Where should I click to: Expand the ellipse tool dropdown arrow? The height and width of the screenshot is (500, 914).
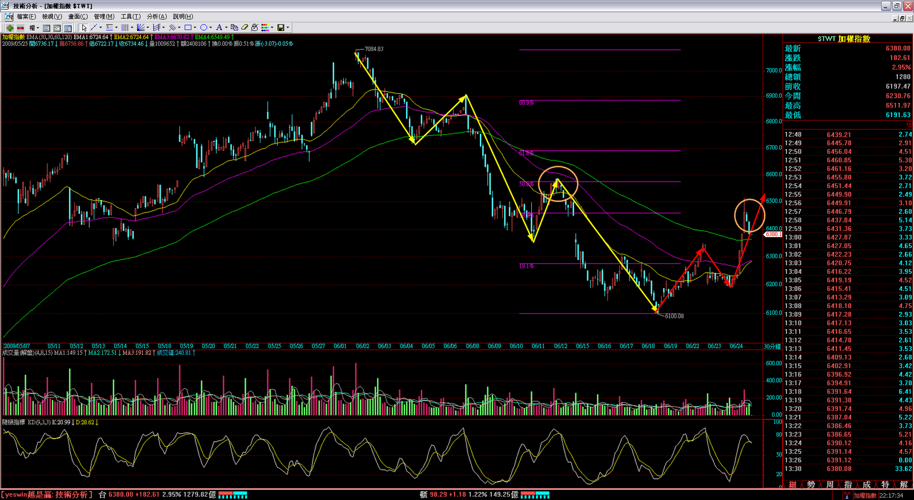pyautogui.click(x=211, y=27)
